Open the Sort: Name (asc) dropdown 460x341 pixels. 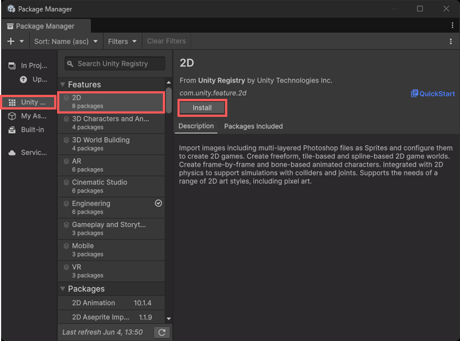(66, 41)
